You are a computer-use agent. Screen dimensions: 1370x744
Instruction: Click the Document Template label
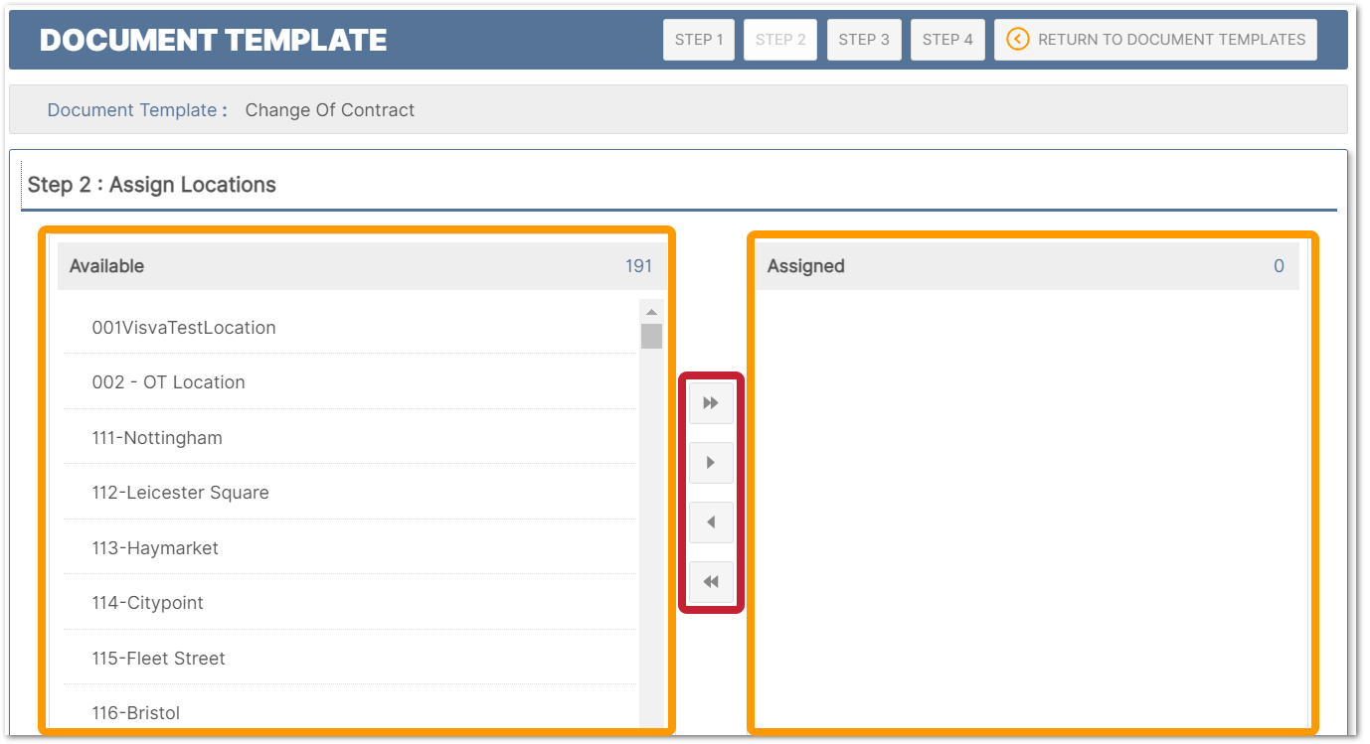coord(137,110)
